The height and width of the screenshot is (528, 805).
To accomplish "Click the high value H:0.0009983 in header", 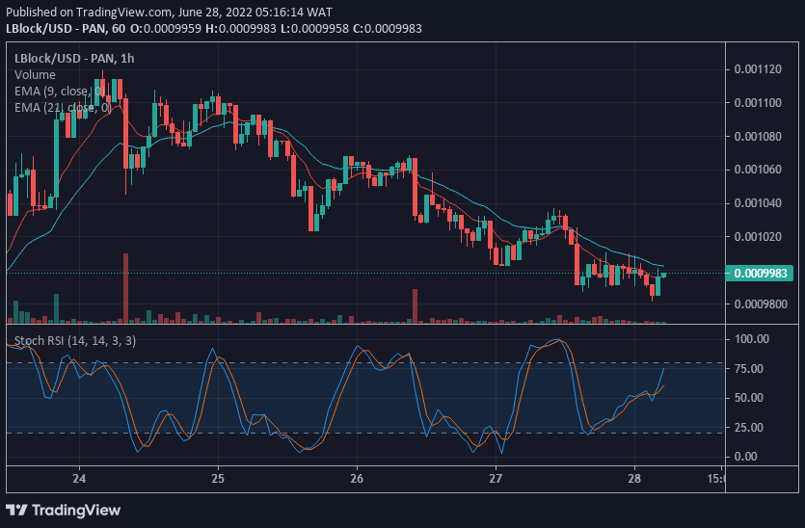I will (241, 28).
